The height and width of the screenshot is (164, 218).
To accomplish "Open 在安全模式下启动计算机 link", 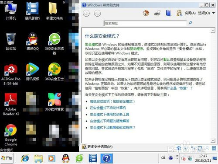I will point(108,108).
